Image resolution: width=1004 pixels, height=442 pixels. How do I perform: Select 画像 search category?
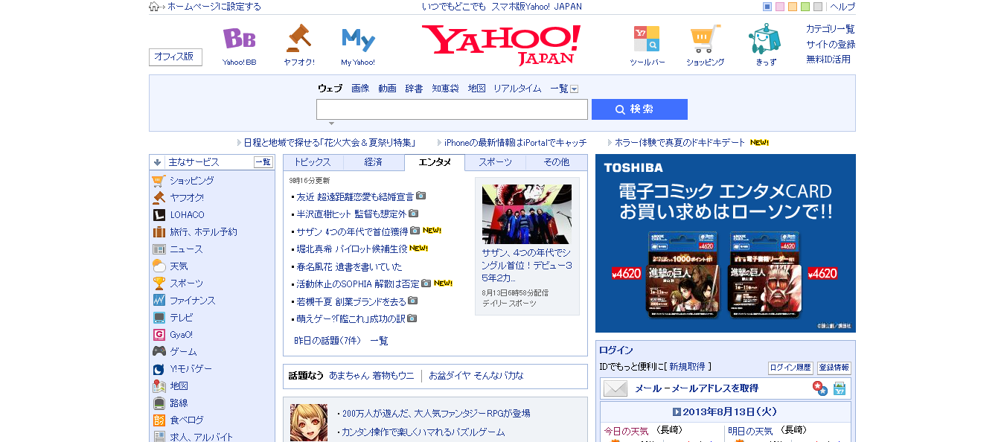(x=360, y=89)
